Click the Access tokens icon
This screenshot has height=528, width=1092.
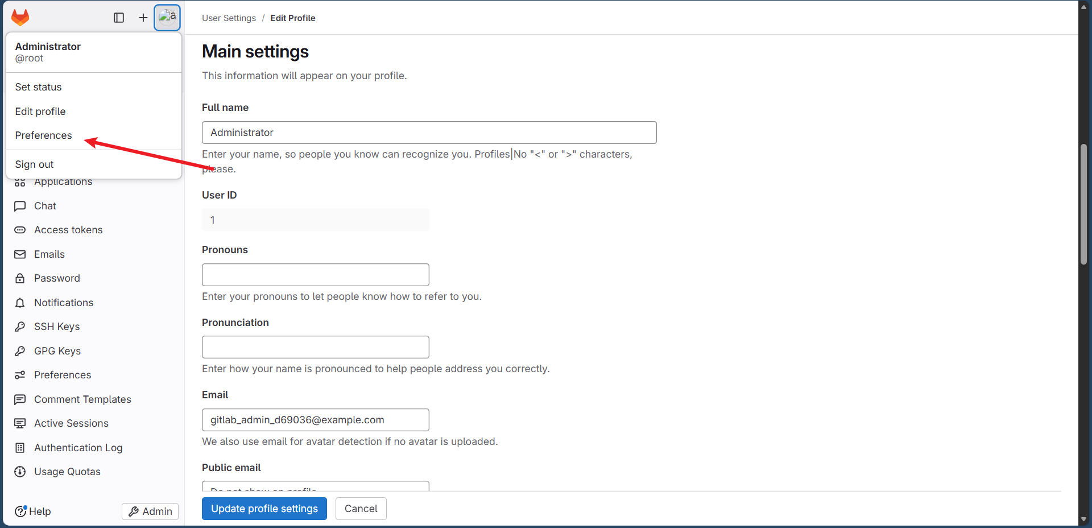tap(20, 230)
